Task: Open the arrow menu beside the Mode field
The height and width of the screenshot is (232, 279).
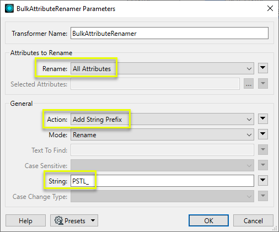Action: pyautogui.click(x=263, y=134)
